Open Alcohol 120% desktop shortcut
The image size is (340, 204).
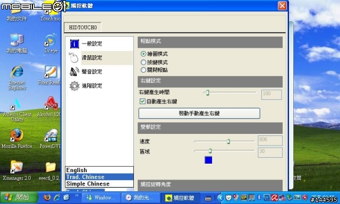click(x=49, y=107)
